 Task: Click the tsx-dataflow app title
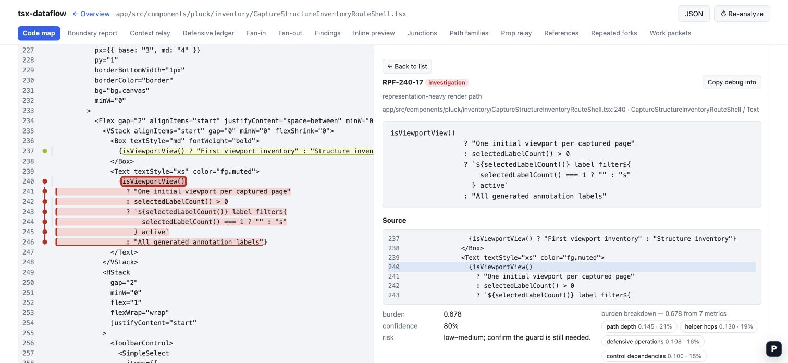(42, 14)
